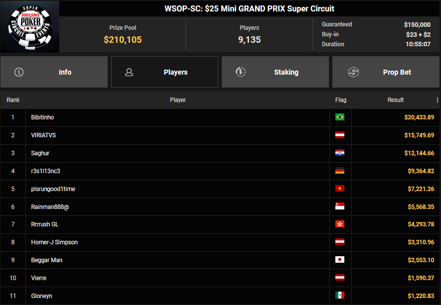Click the Players person icon
The width and height of the screenshot is (441, 305).
click(129, 72)
